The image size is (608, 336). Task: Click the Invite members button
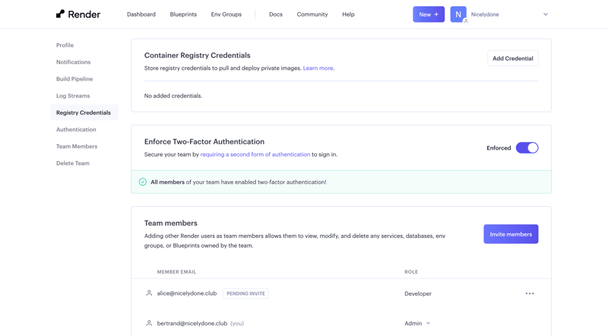tap(511, 234)
